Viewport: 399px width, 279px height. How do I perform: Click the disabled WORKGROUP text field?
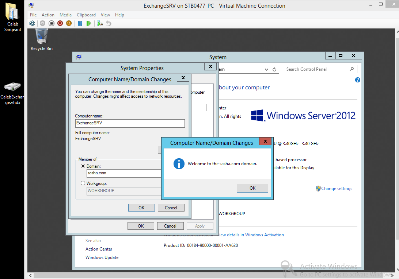(124, 191)
